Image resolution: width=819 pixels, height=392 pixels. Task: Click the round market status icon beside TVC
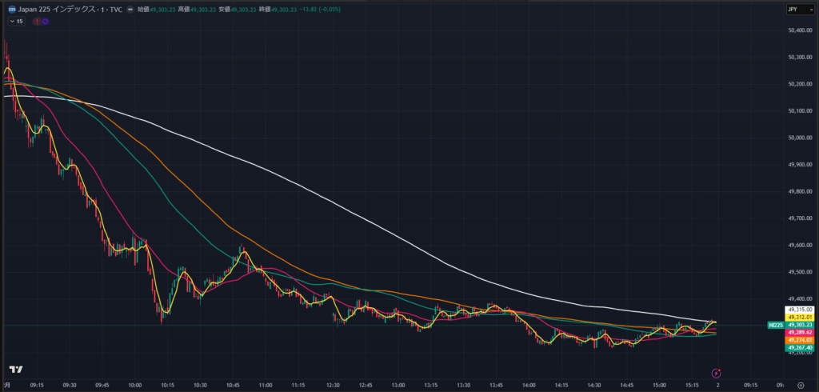pos(130,10)
